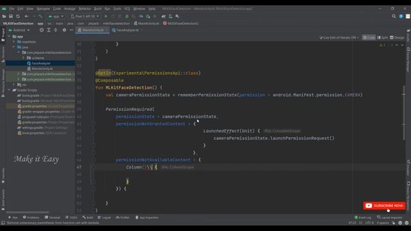
Task: Open the Problems tool window button
Action: point(31,218)
